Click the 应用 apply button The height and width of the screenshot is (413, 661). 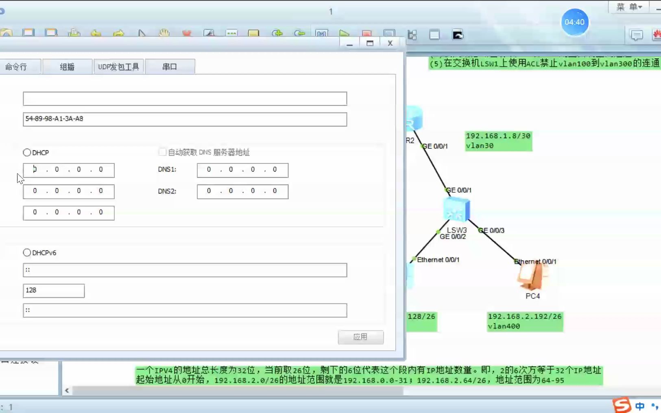[x=360, y=337]
